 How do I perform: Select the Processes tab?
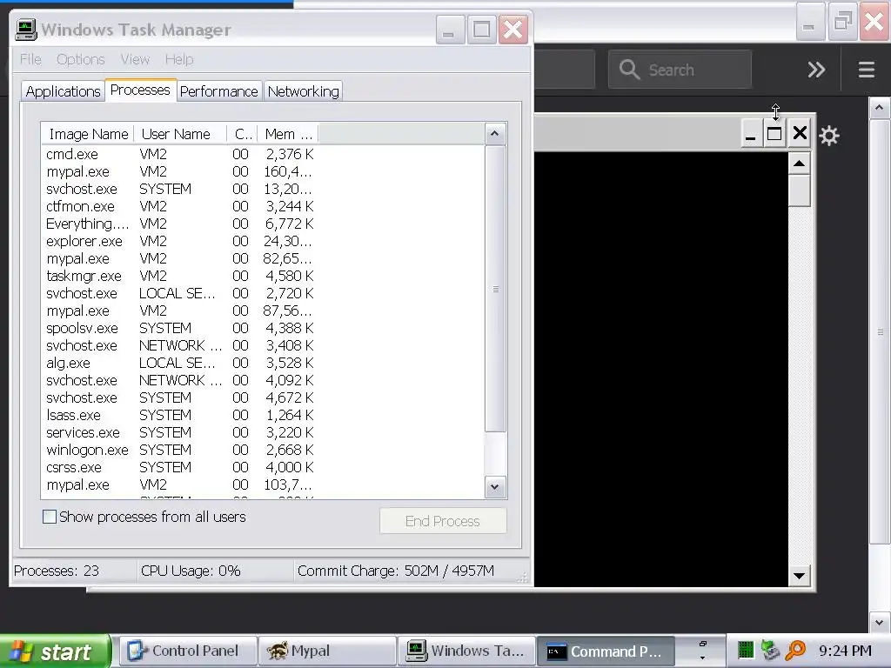click(140, 90)
